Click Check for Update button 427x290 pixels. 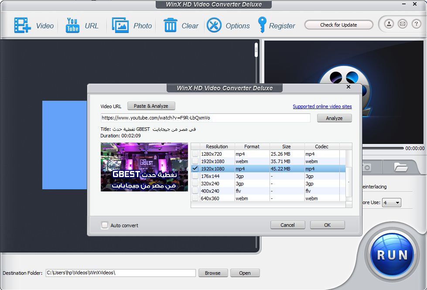338,25
